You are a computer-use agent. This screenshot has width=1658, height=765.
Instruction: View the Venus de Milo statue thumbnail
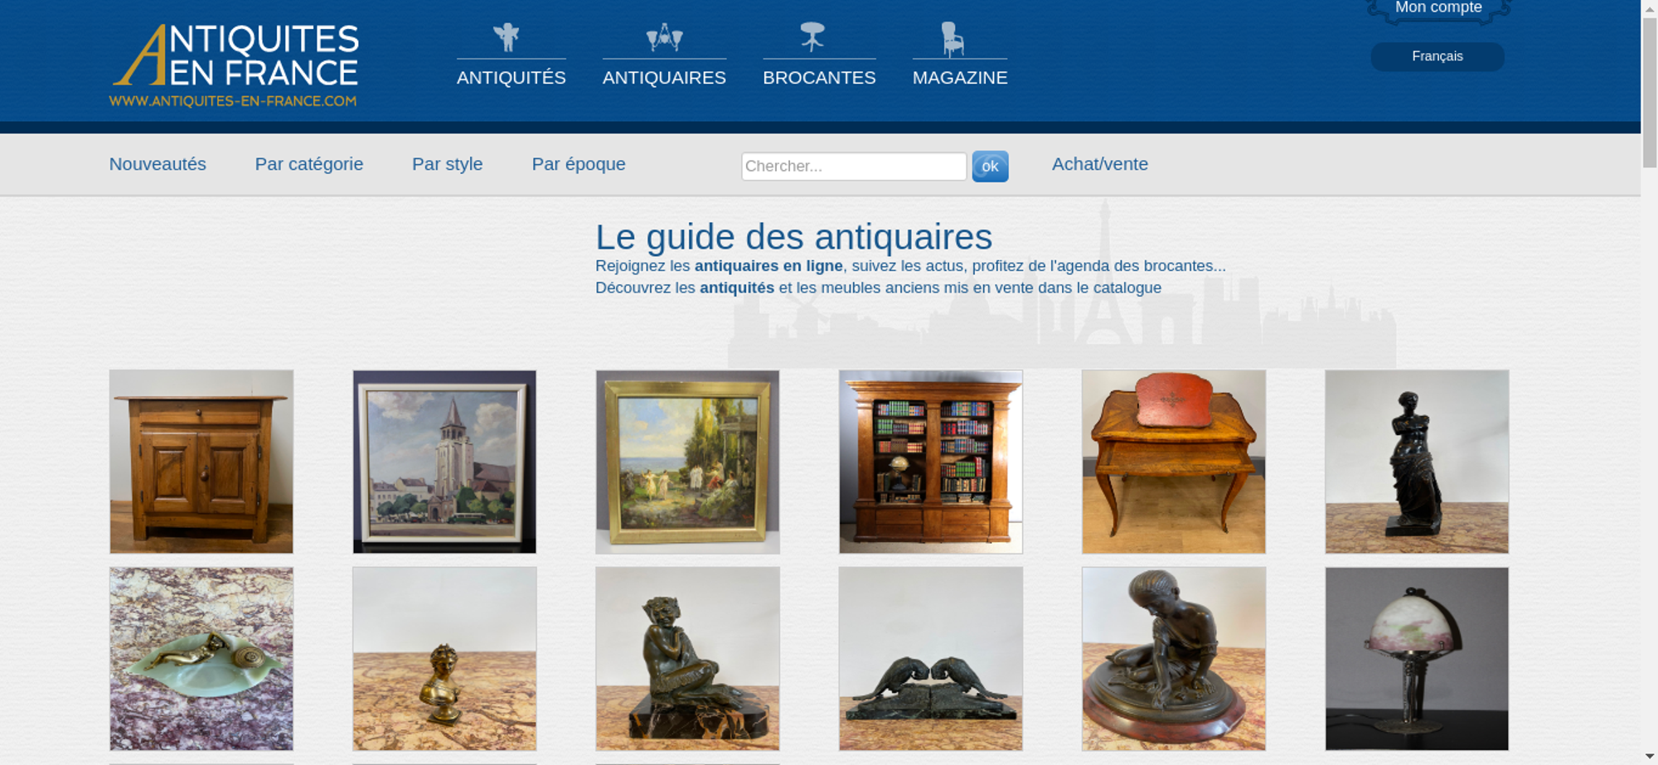click(x=1417, y=462)
